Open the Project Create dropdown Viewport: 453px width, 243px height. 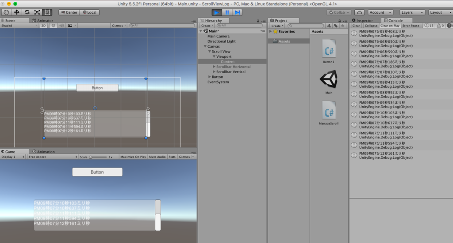[277, 26]
